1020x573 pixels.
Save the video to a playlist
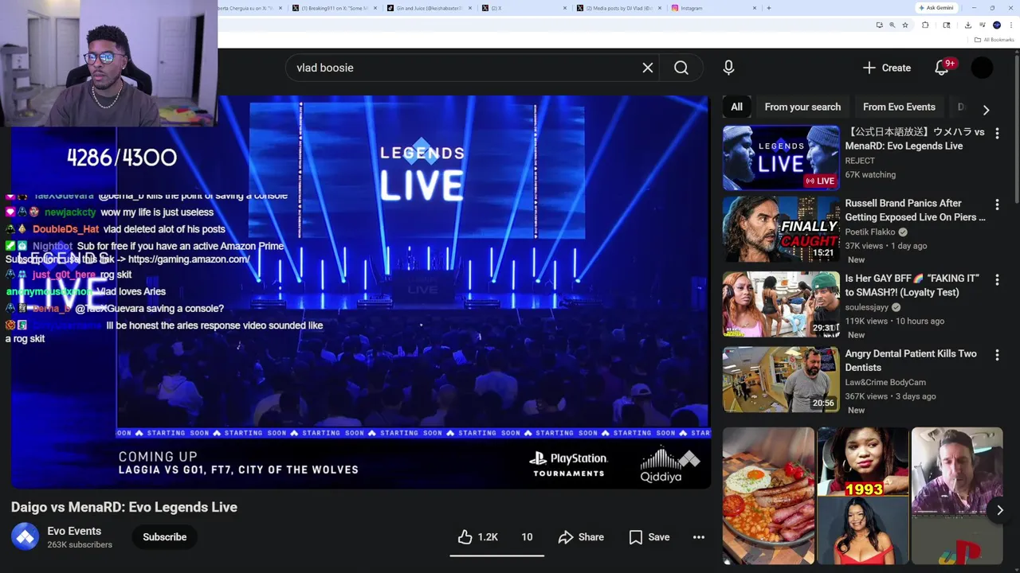(x=649, y=537)
